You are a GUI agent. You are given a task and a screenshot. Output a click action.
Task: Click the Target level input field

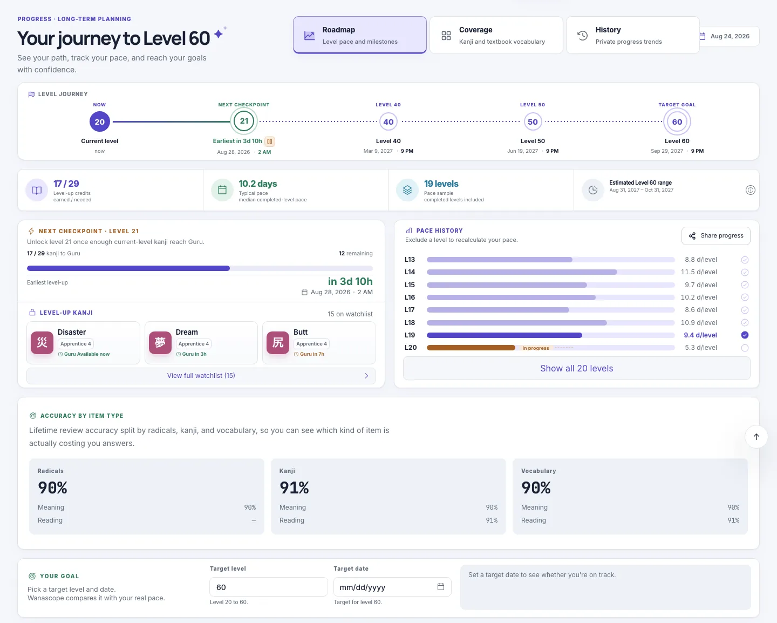[x=269, y=587]
